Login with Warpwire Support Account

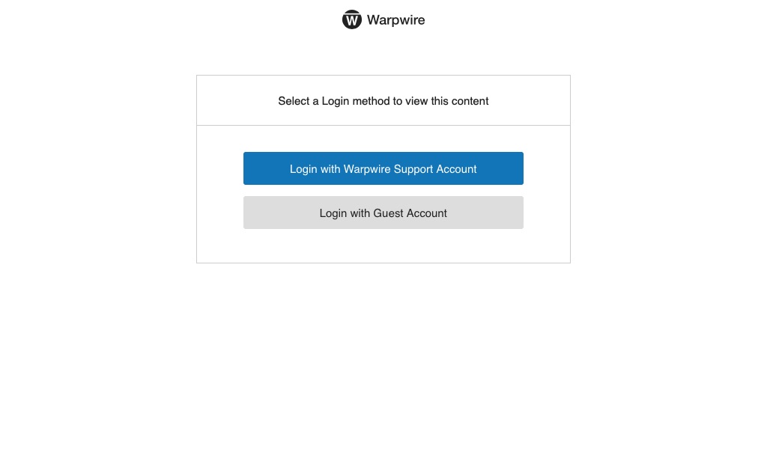pyautogui.click(x=383, y=168)
